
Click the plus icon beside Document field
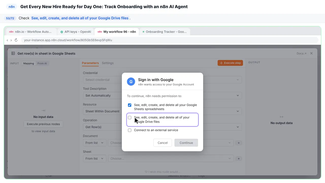pos(238,143)
